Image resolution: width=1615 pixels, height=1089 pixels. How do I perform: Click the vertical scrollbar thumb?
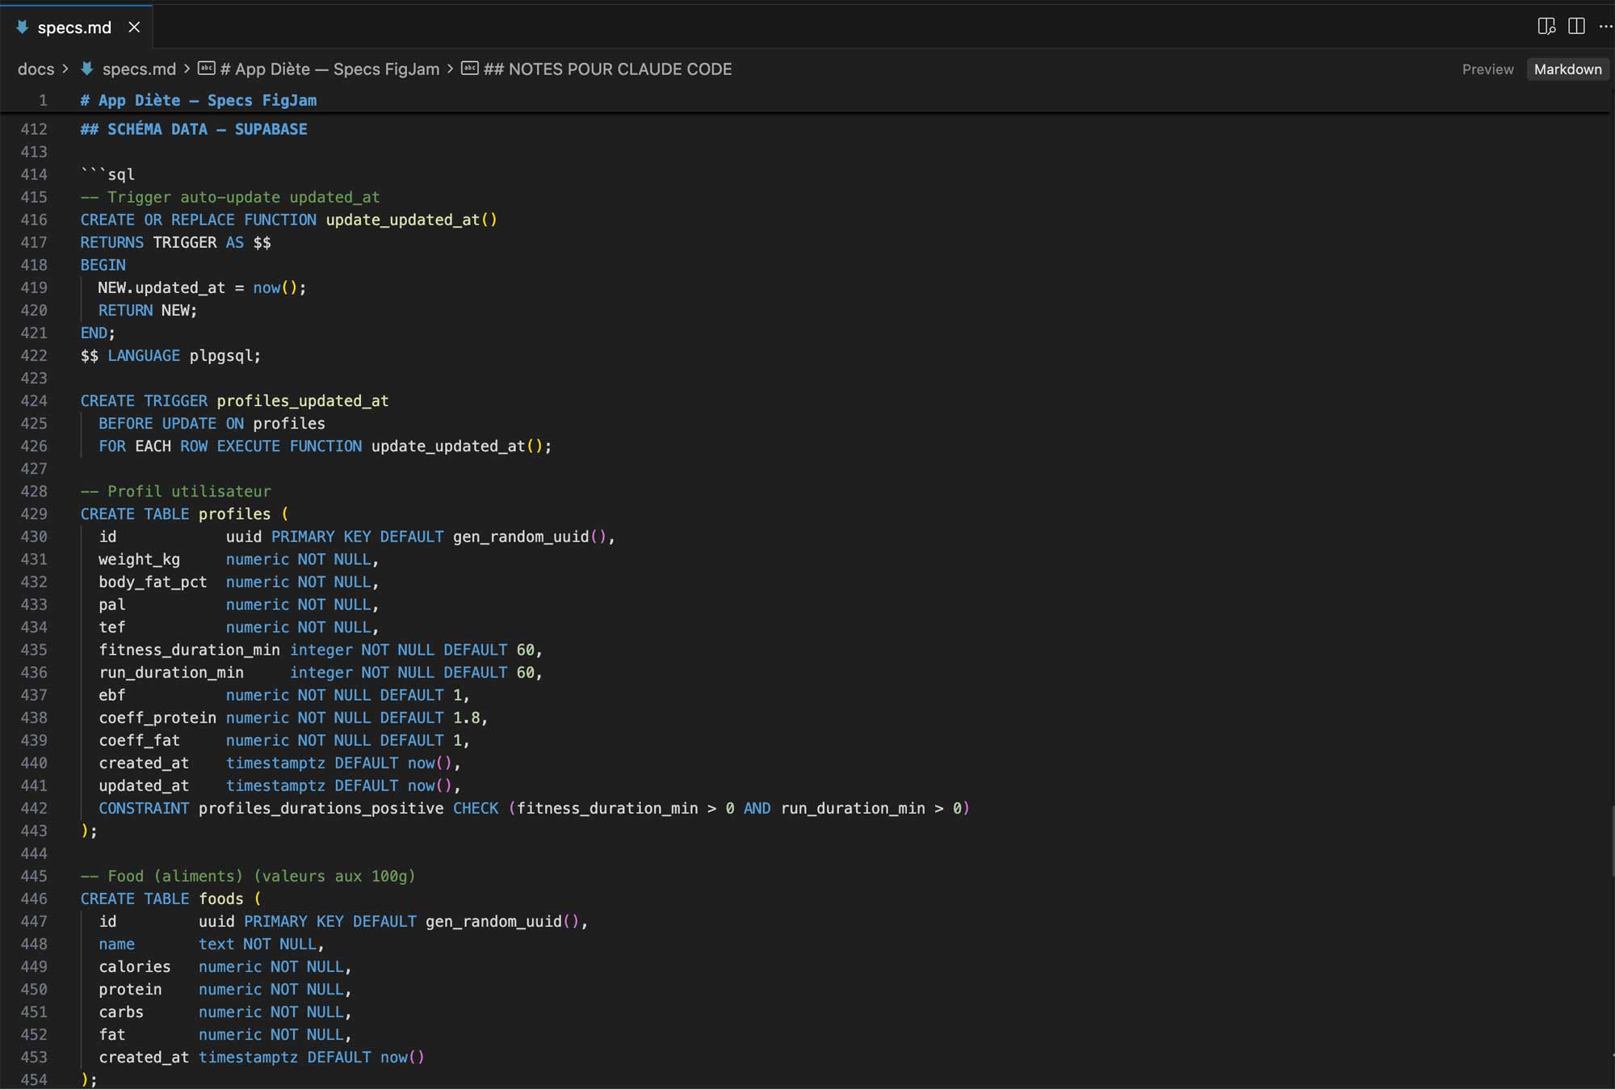(x=1612, y=841)
